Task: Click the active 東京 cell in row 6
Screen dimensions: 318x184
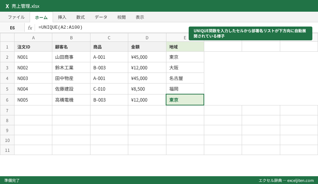Action: 185,100
